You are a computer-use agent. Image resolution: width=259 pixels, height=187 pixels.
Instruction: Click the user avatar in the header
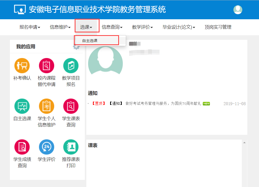(x=237, y=10)
